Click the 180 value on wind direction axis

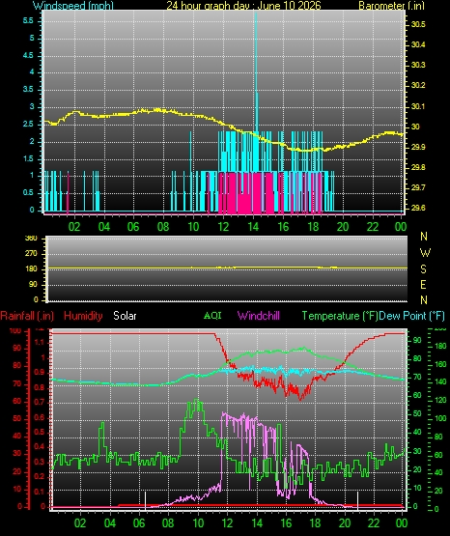(32, 269)
